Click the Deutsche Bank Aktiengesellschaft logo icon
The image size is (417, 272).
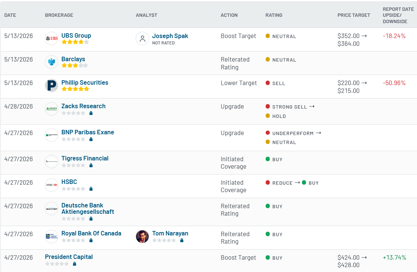52,209
